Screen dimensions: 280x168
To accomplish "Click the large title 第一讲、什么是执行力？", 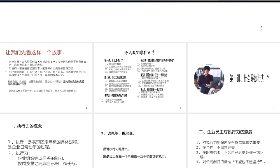I will (x=249, y=79).
